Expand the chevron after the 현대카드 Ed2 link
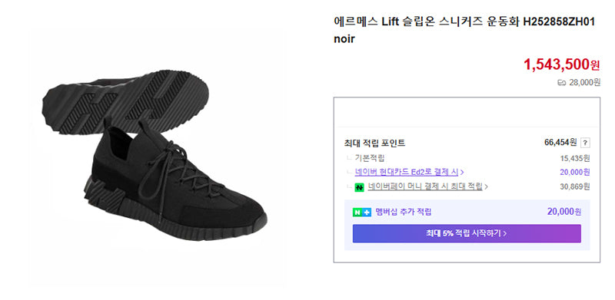The height and width of the screenshot is (300, 615). coord(463,173)
